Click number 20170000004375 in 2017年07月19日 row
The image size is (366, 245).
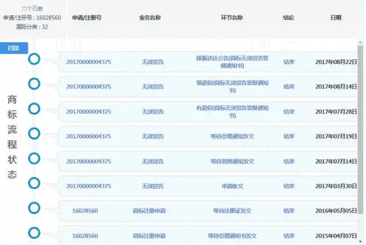[89, 136]
